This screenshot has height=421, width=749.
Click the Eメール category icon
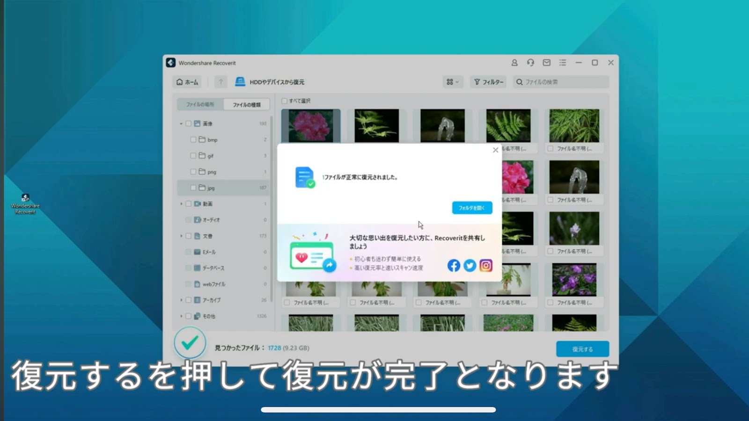(x=198, y=252)
